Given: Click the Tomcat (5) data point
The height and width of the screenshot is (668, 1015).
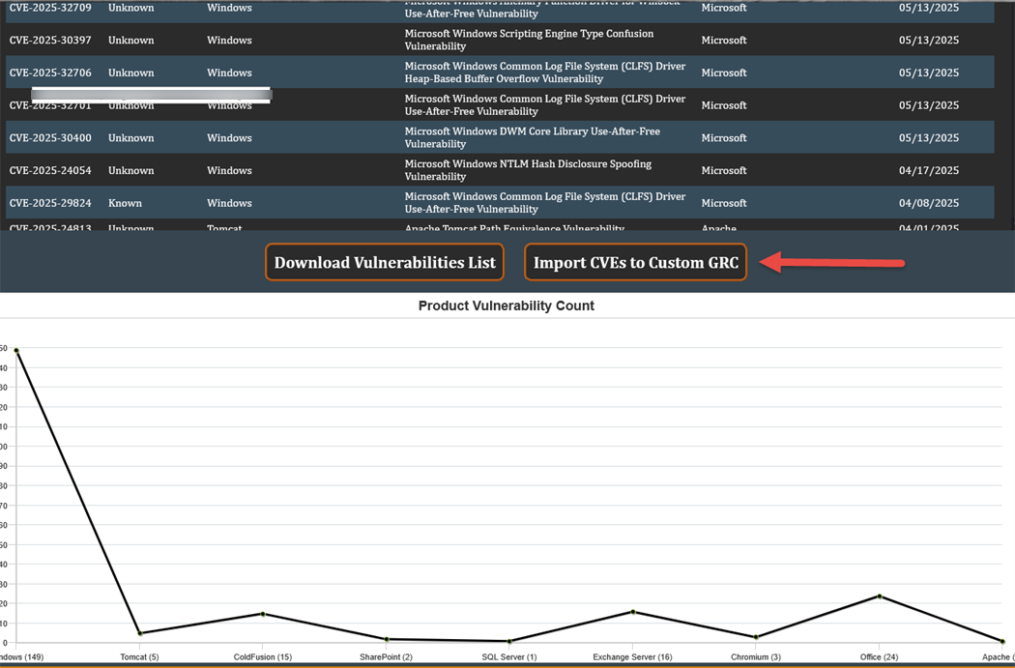Looking at the screenshot, I should (140, 633).
